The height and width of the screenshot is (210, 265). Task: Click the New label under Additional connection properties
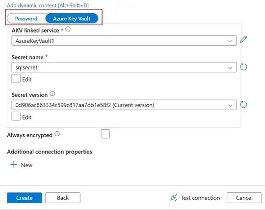pos(26,165)
